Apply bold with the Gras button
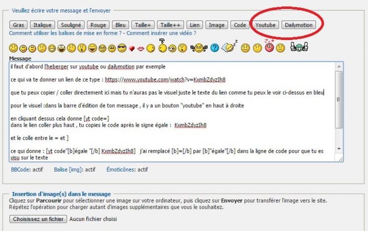This screenshot has width=368, height=231. (19, 25)
